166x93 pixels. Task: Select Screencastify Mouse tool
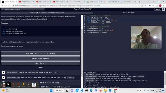coord(8,85)
